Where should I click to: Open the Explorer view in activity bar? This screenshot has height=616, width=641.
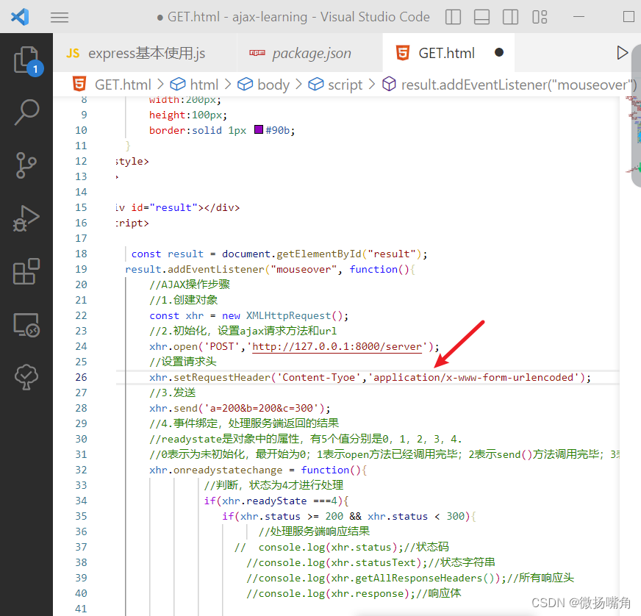coord(26,60)
